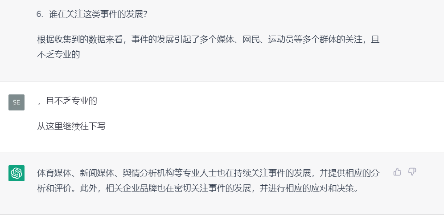
Task: Click the green ChatGPT logo avatar
Action: point(16,173)
